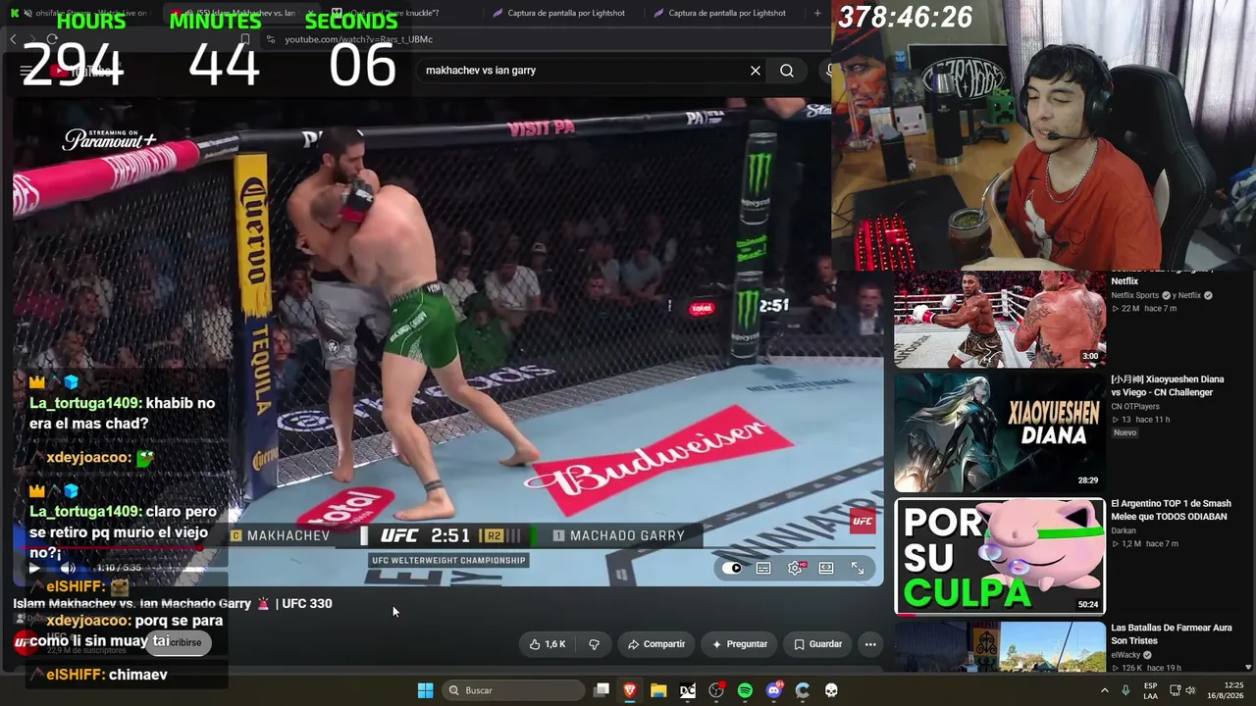Viewport: 1256px width, 706px height.
Task: Switch the player to theater mode
Action: [x=826, y=568]
